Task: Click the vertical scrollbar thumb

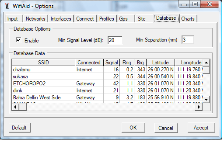Action: coord(206,70)
